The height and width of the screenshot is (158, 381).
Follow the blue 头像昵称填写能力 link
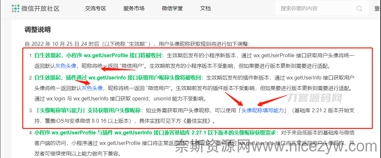point(262,111)
